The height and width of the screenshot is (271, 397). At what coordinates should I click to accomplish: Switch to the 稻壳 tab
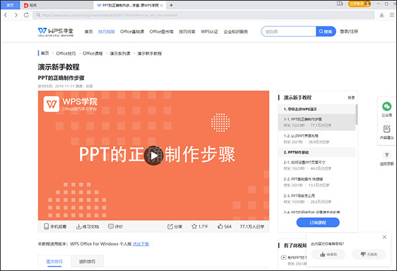tap(57, 5)
